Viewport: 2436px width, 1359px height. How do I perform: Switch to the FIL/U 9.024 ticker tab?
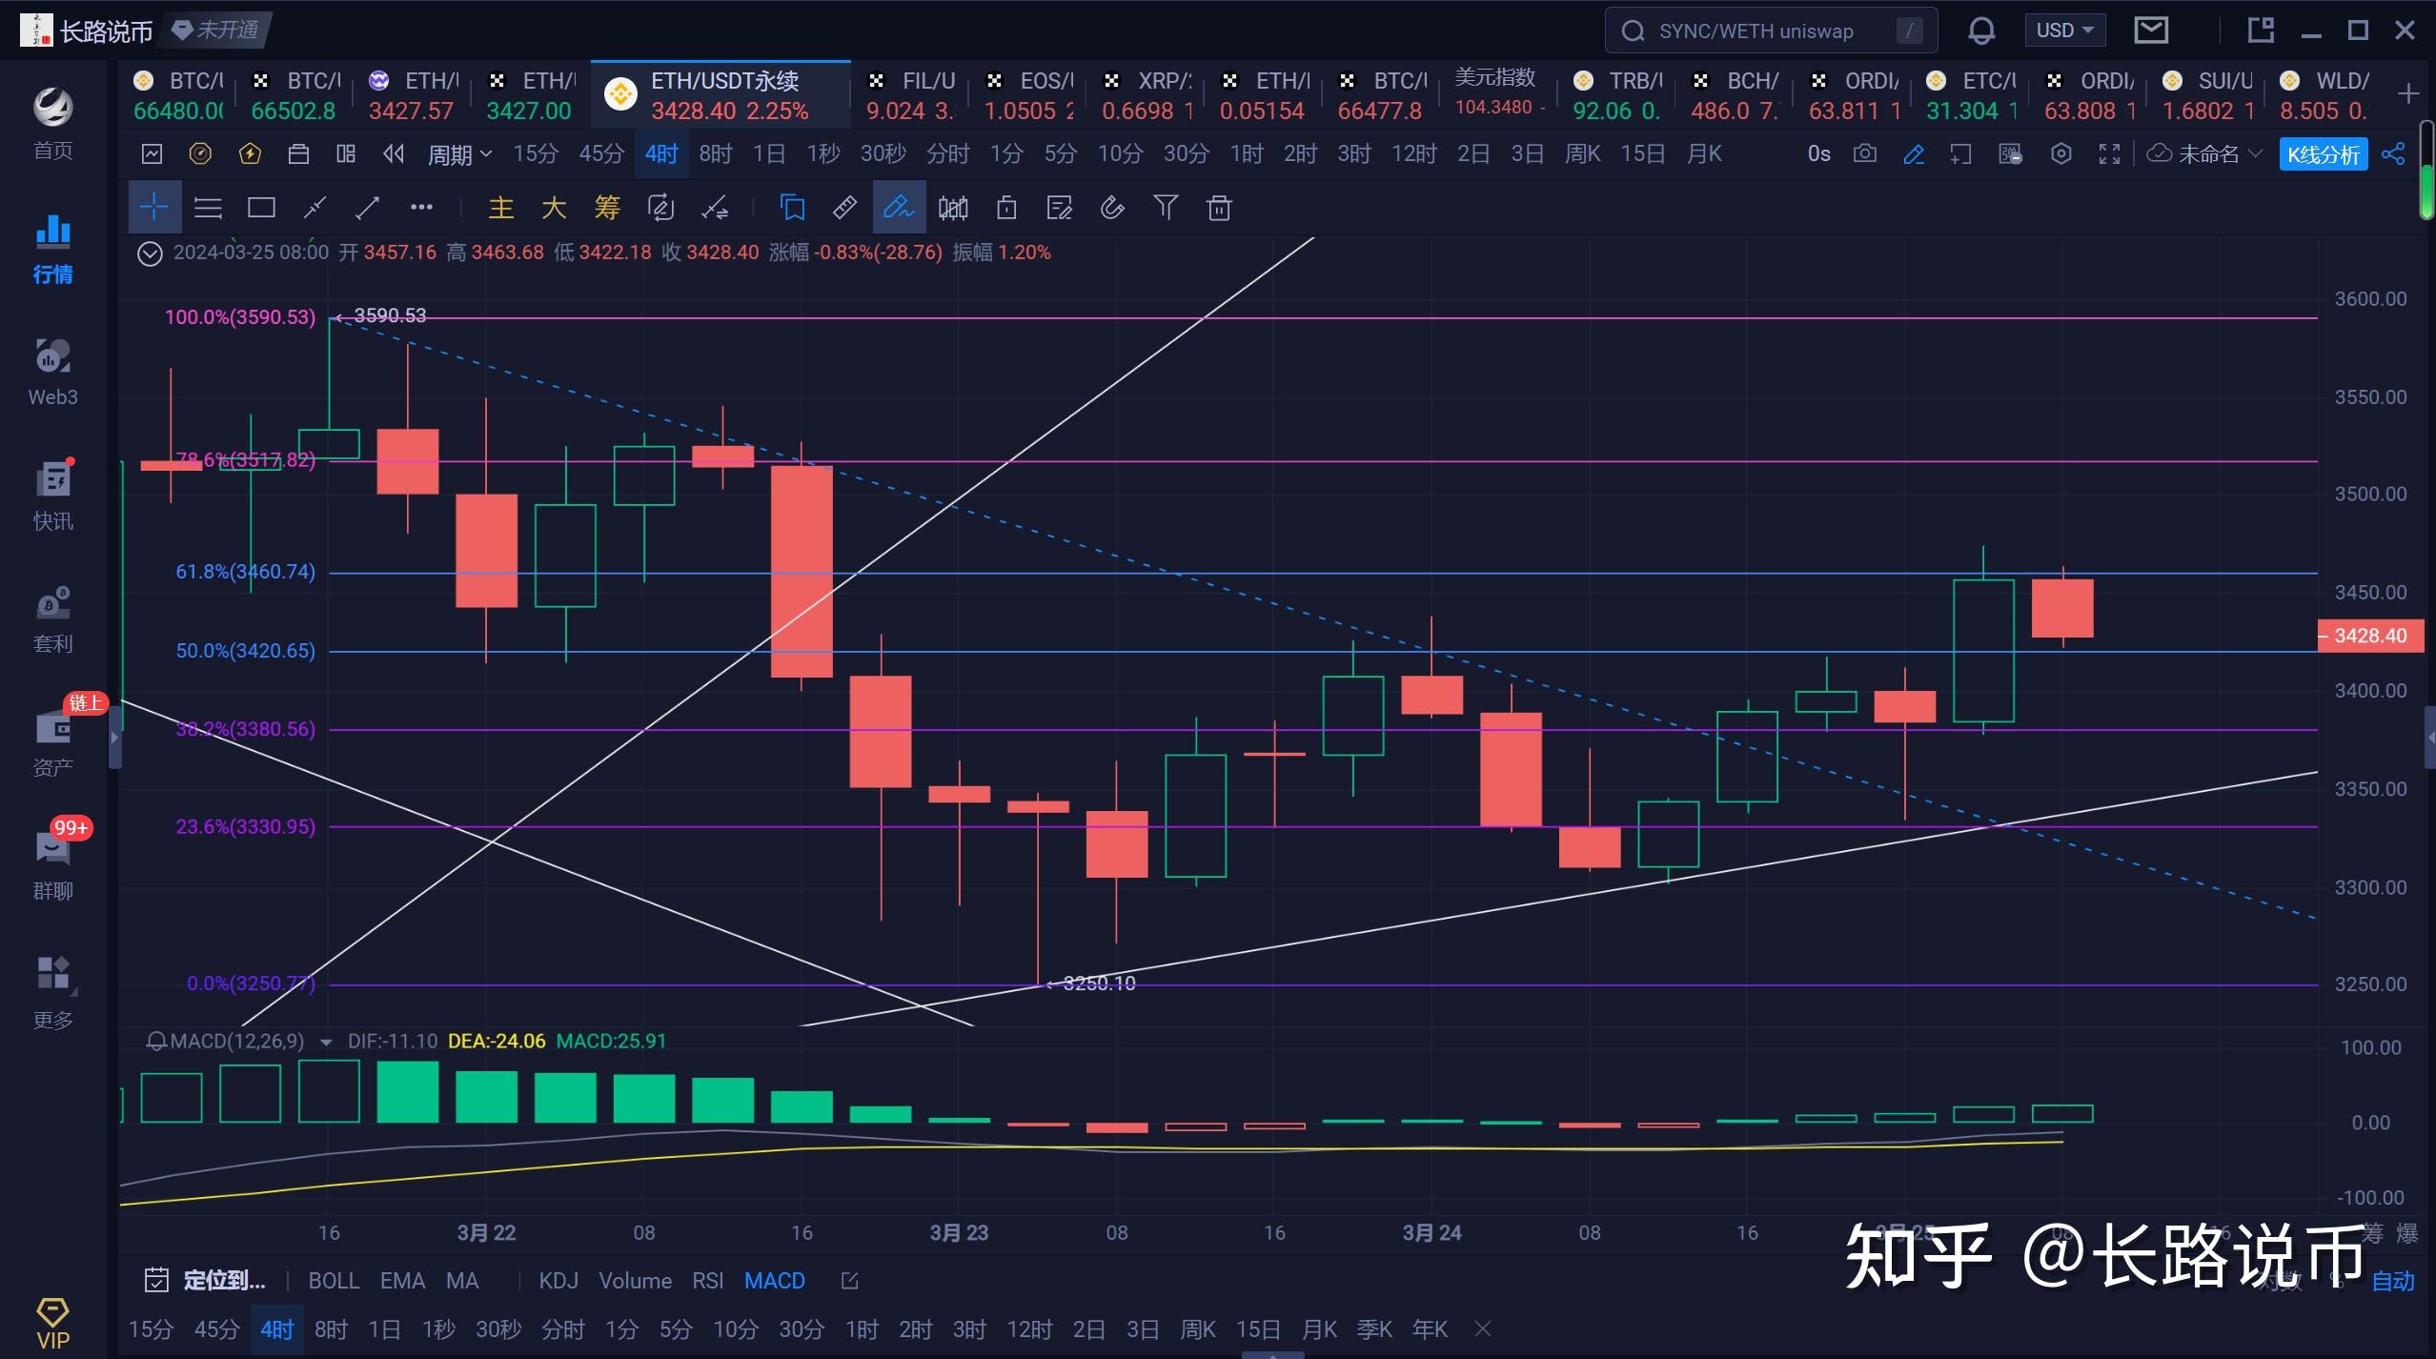tap(910, 95)
